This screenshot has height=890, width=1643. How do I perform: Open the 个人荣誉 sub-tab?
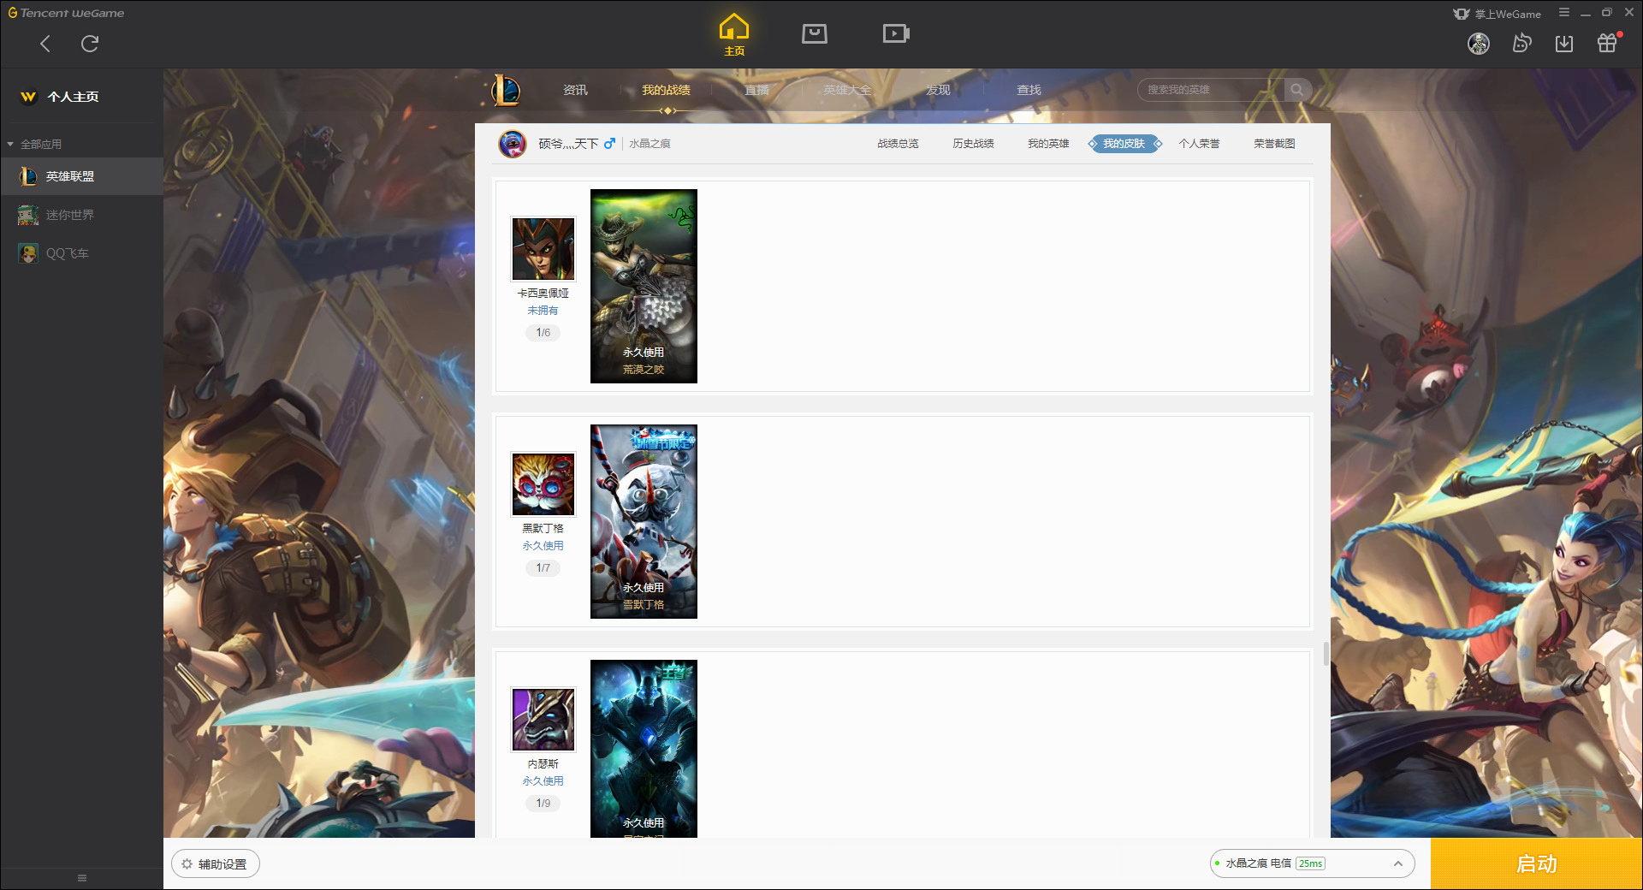coord(1199,144)
